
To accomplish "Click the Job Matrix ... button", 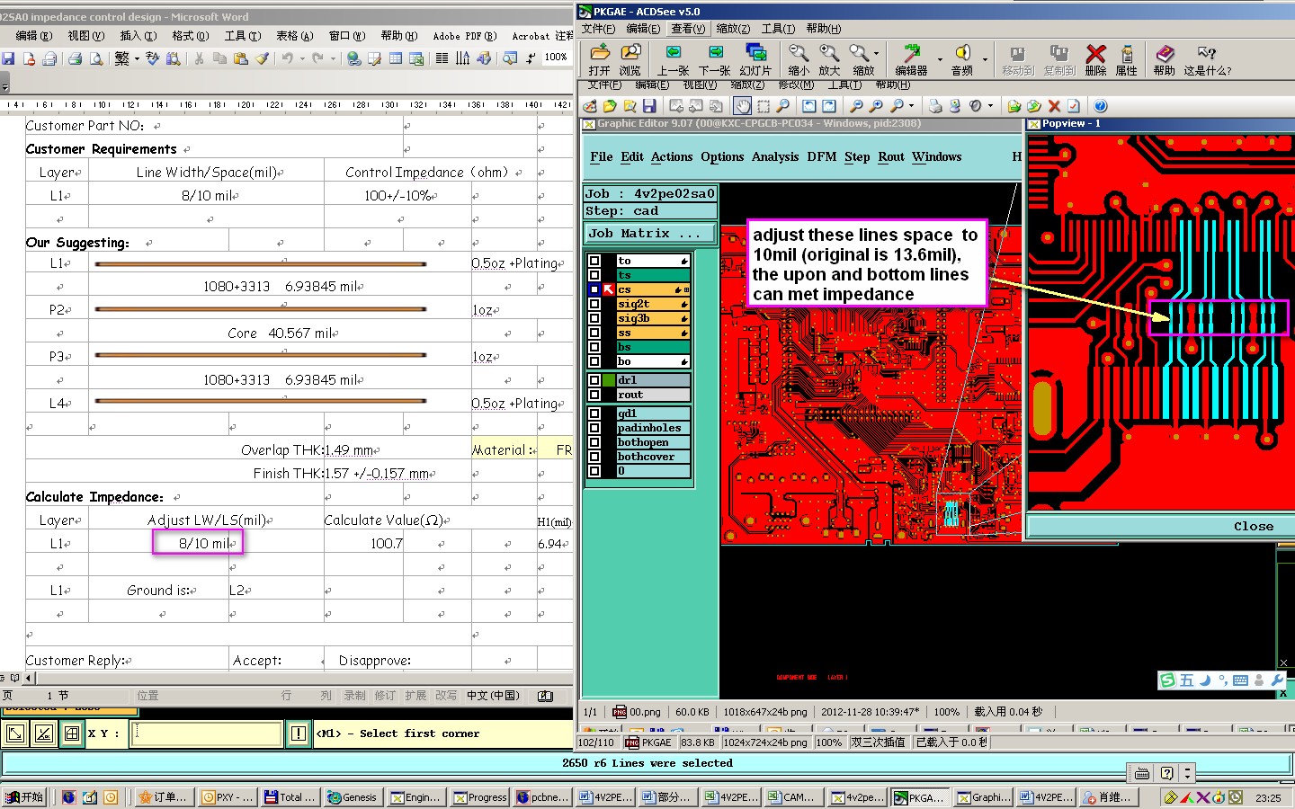I will [649, 234].
